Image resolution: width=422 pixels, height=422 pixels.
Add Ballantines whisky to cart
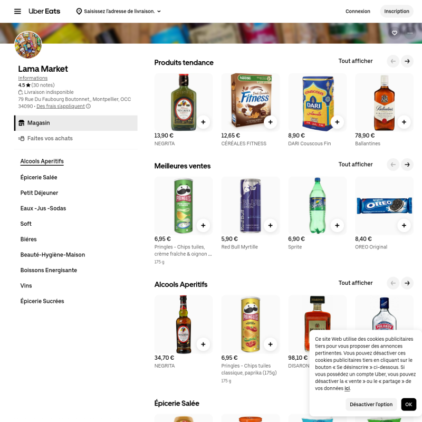(404, 122)
